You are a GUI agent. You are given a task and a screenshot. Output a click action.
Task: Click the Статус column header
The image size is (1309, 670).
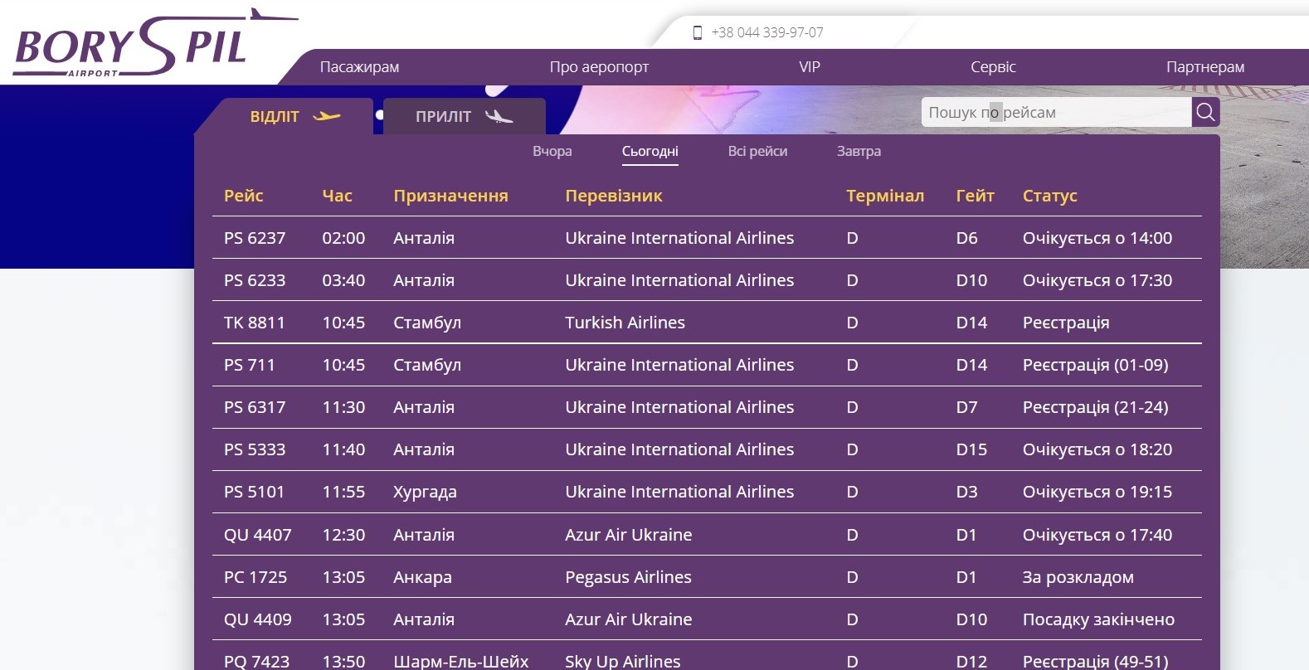1049,196
